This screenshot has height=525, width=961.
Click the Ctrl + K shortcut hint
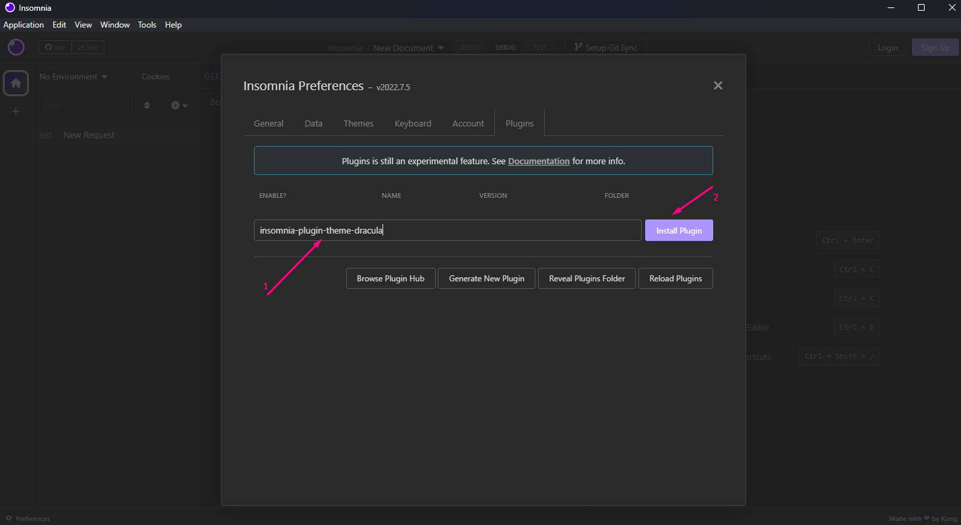[857, 298]
